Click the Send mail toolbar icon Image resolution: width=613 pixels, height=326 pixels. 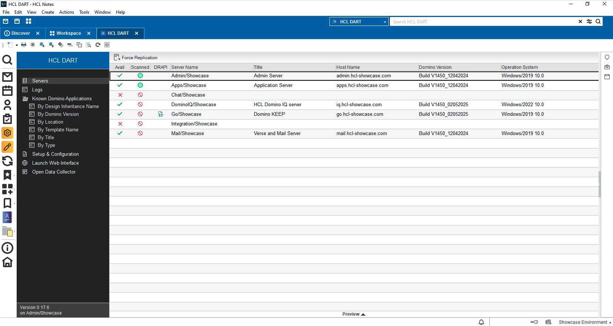51,45
